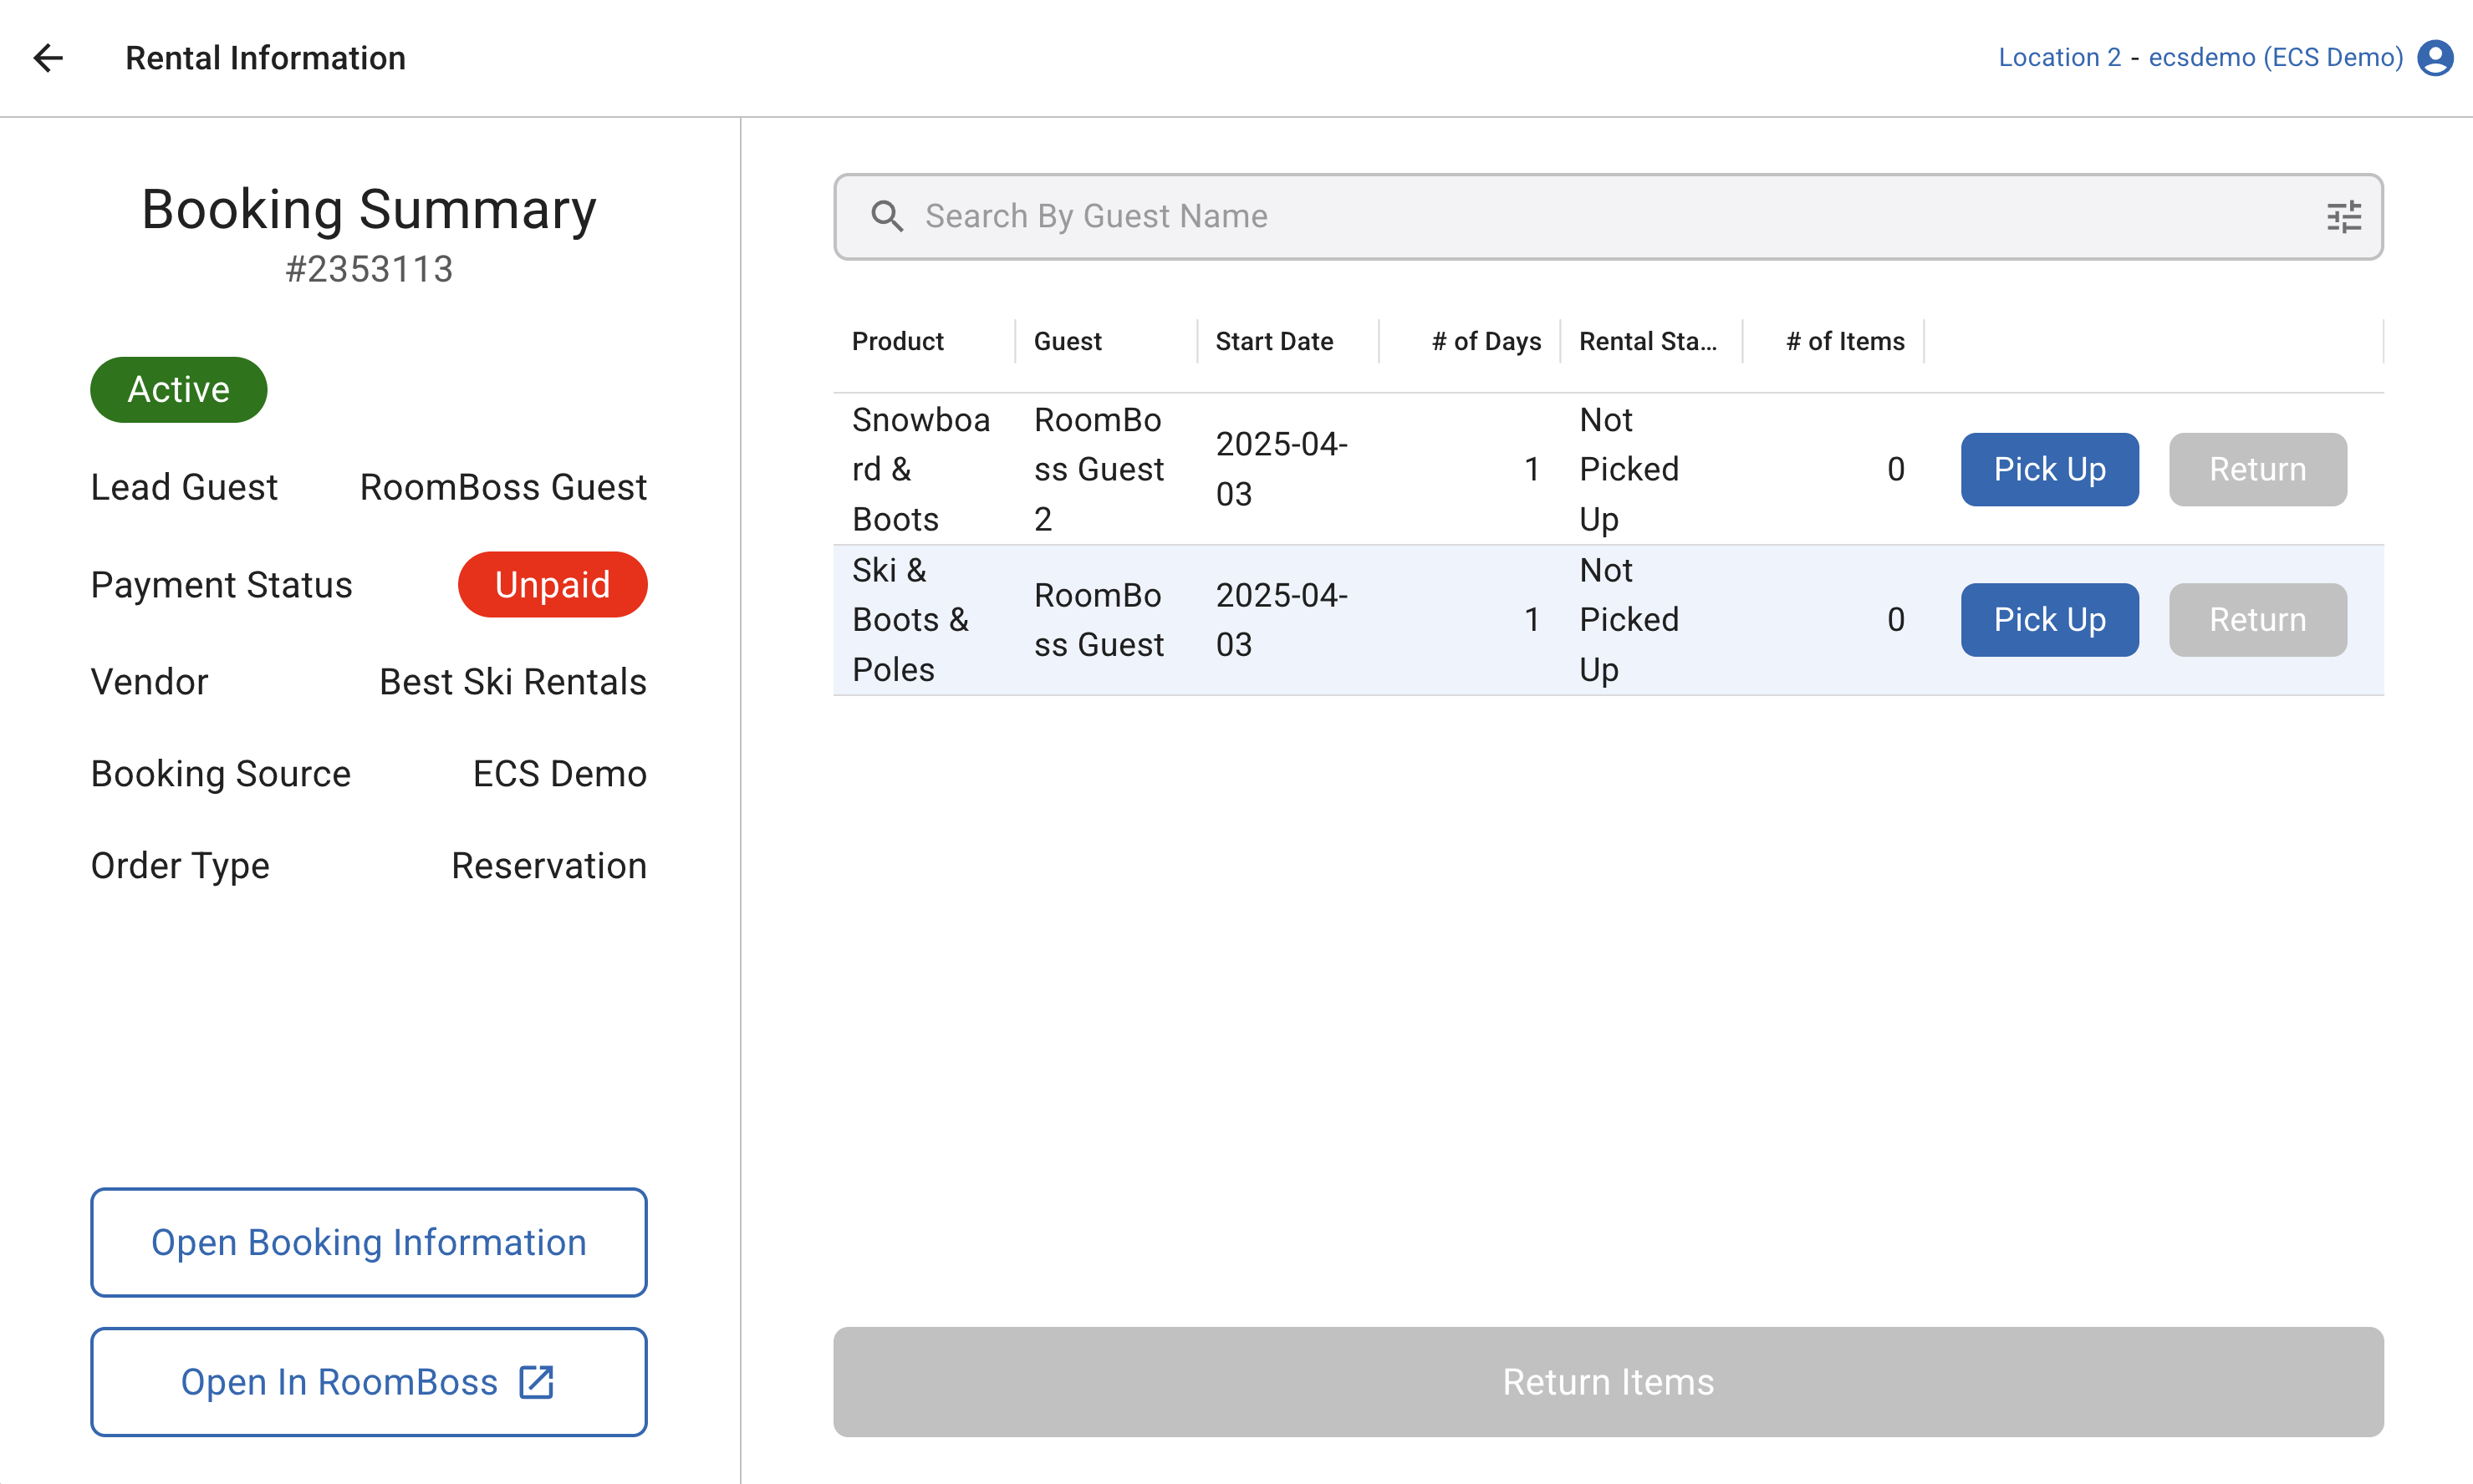Sort by # of Items column header
Image resolution: width=2473 pixels, height=1484 pixels.
1845,342
